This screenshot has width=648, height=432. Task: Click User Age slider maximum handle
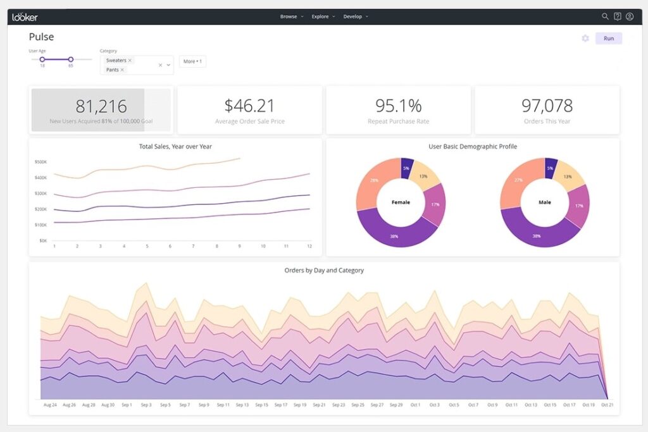pyautogui.click(x=71, y=59)
